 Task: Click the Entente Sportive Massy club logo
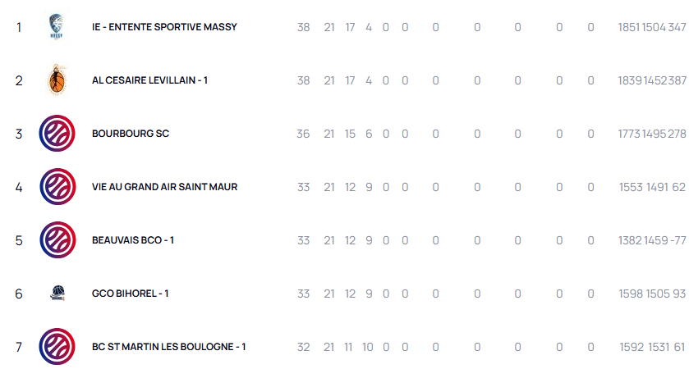point(57,27)
